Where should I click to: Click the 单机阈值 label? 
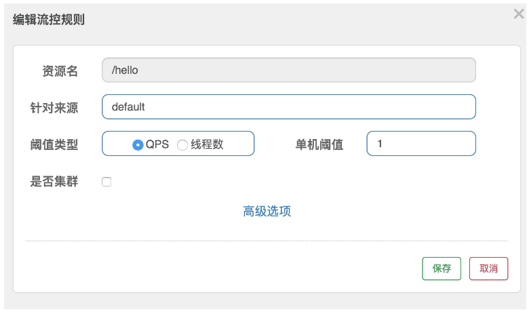tap(319, 144)
